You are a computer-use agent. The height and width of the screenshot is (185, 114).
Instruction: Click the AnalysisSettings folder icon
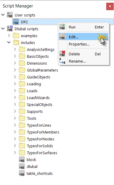(22, 49)
